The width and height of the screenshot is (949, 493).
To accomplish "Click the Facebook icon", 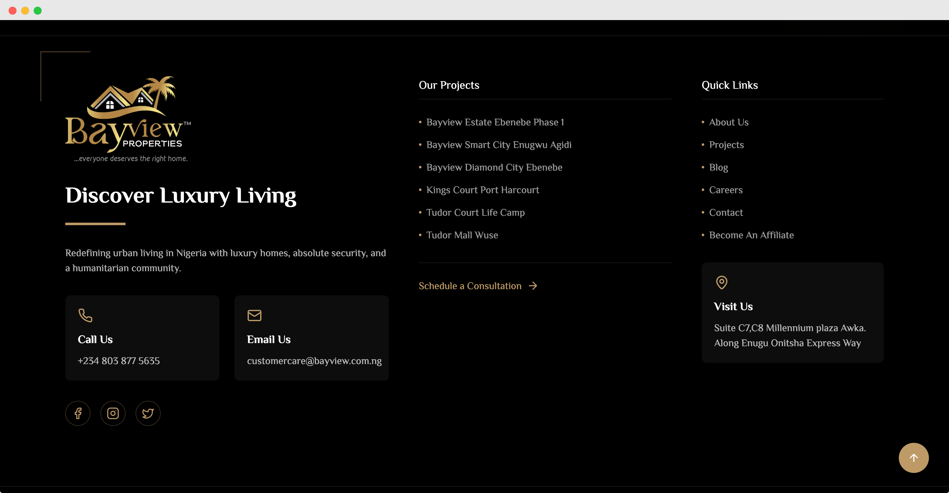I will (78, 413).
